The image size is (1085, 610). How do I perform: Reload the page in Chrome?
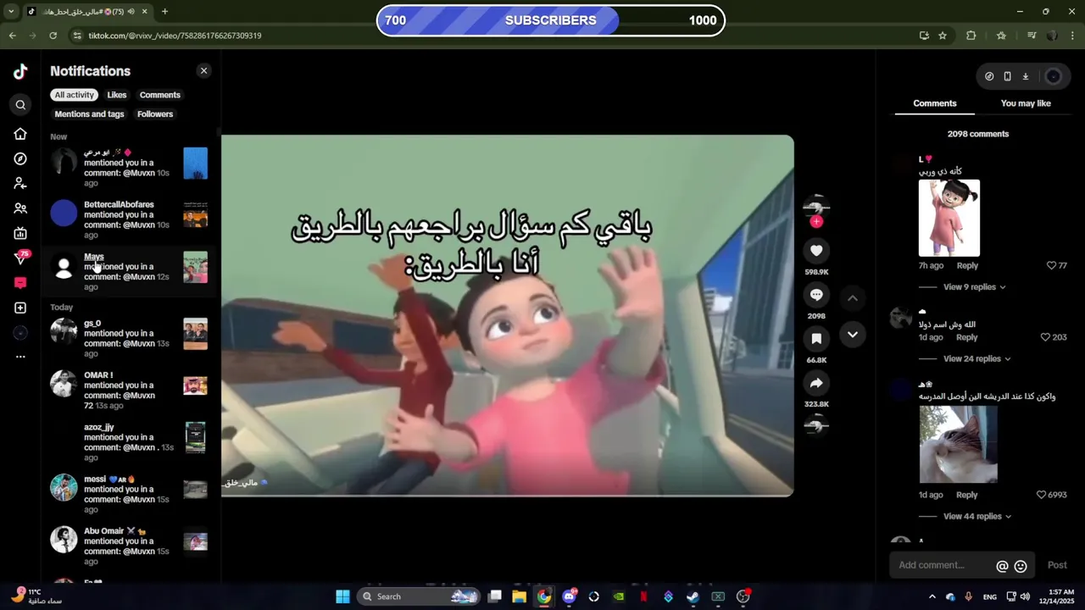click(53, 36)
